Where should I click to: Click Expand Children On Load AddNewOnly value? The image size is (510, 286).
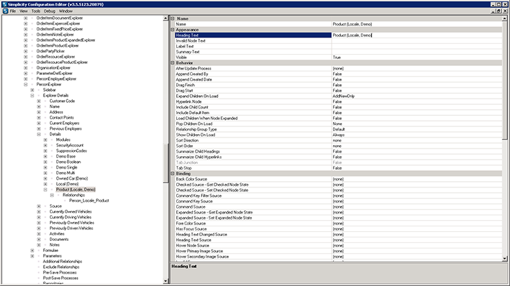(416, 96)
